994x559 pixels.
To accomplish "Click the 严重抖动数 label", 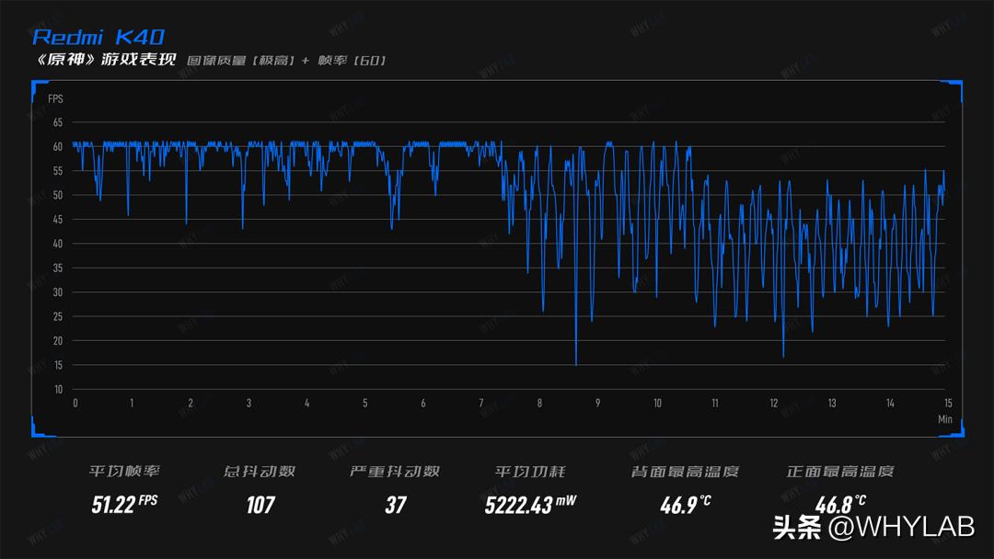I will [395, 471].
